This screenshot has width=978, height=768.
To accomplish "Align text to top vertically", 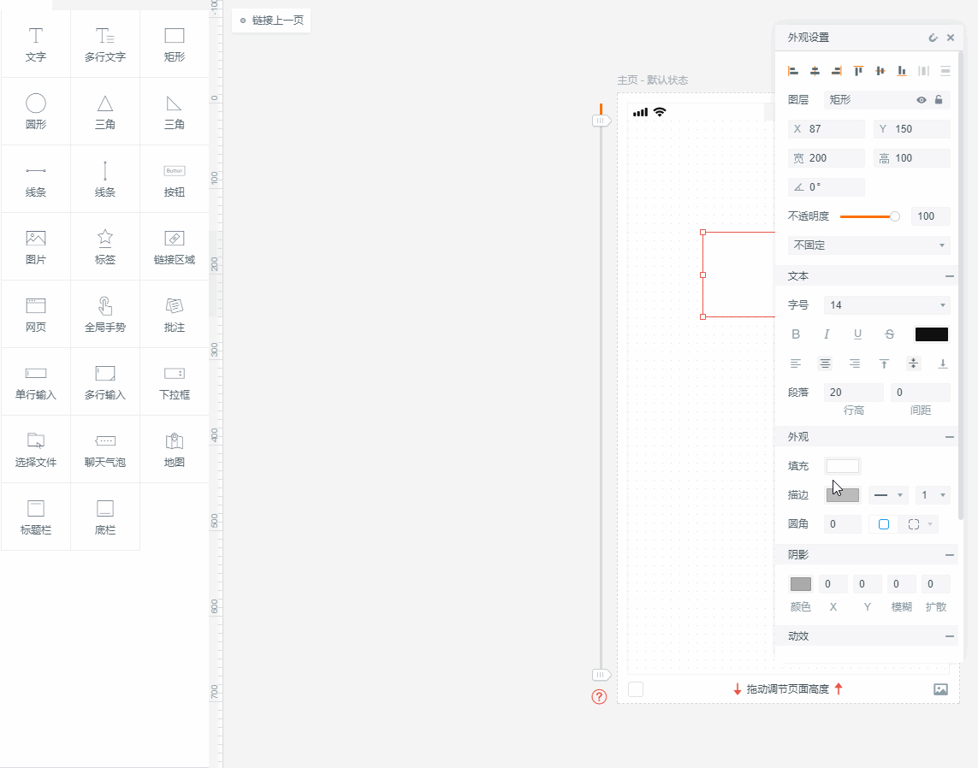I will (884, 363).
